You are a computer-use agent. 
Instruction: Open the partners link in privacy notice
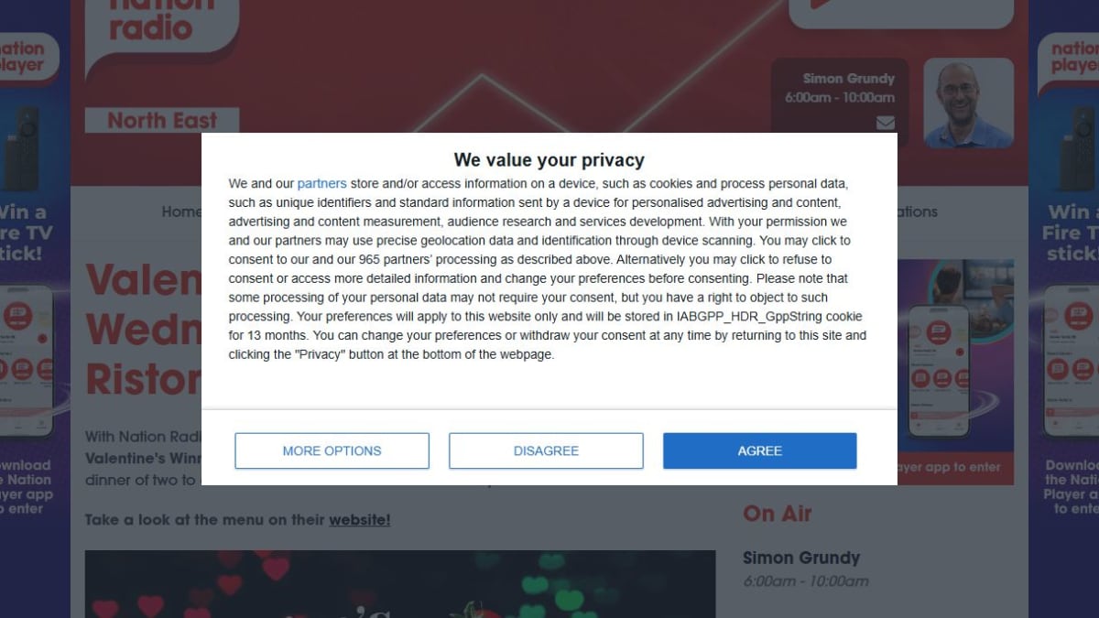[321, 183]
